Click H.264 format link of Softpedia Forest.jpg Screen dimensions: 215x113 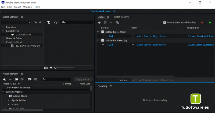(110, 45)
